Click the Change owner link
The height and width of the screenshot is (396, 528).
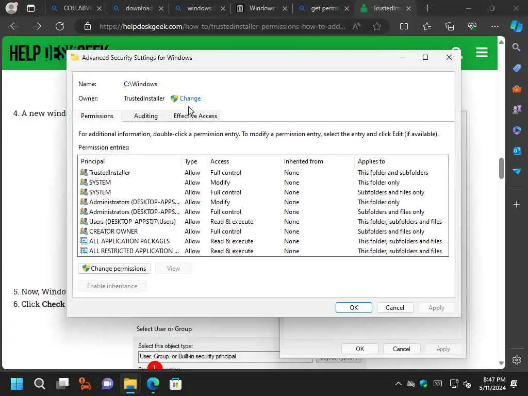[x=190, y=98]
